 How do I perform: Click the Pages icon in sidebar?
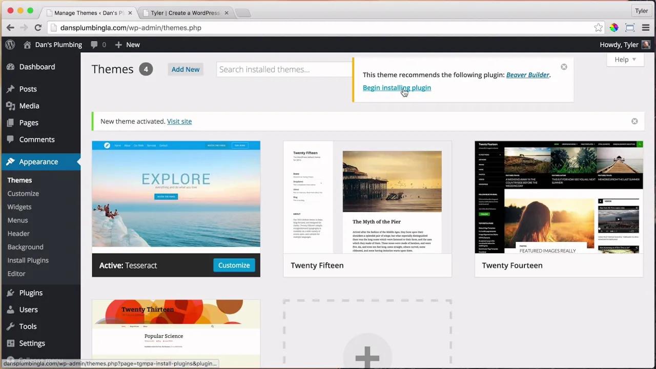[10, 122]
